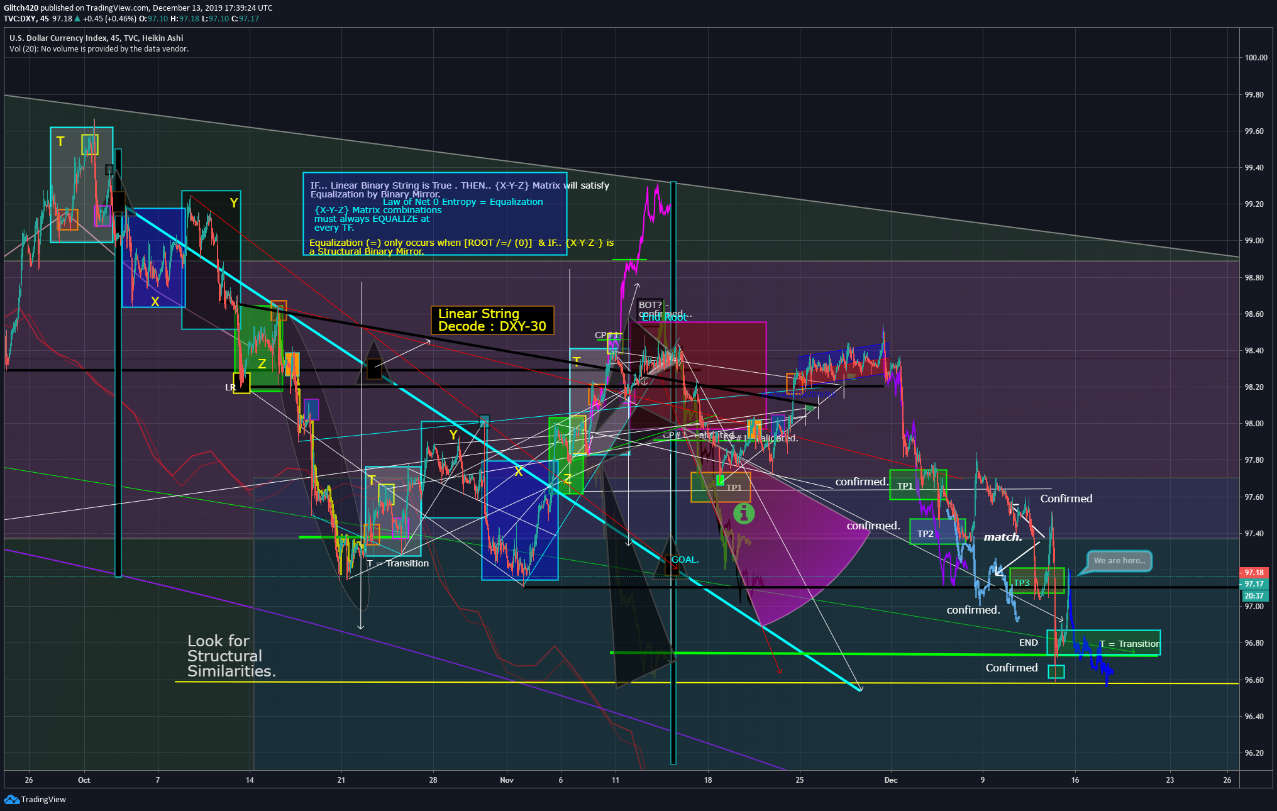Click the Glitch420 author name
Viewport: 1277px width, 811px height.
tap(21, 8)
